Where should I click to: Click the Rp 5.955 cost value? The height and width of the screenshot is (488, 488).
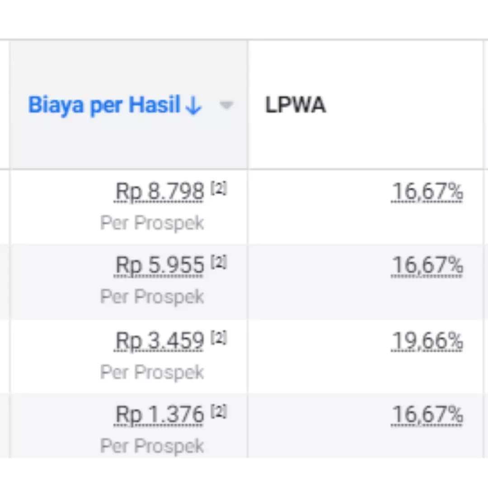(x=160, y=265)
